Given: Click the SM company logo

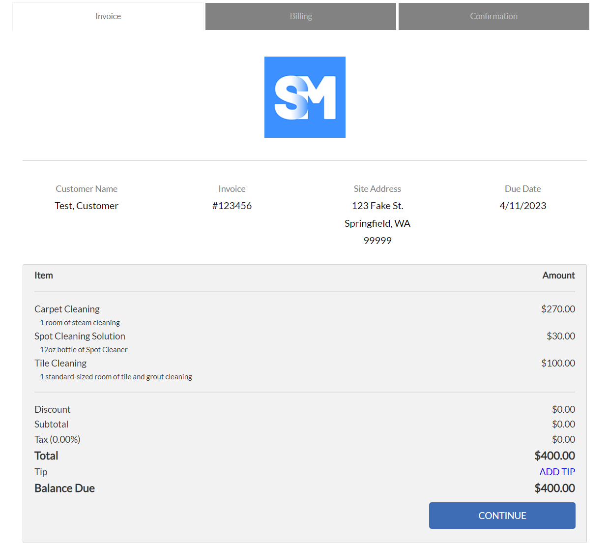Looking at the screenshot, I should coord(305,97).
